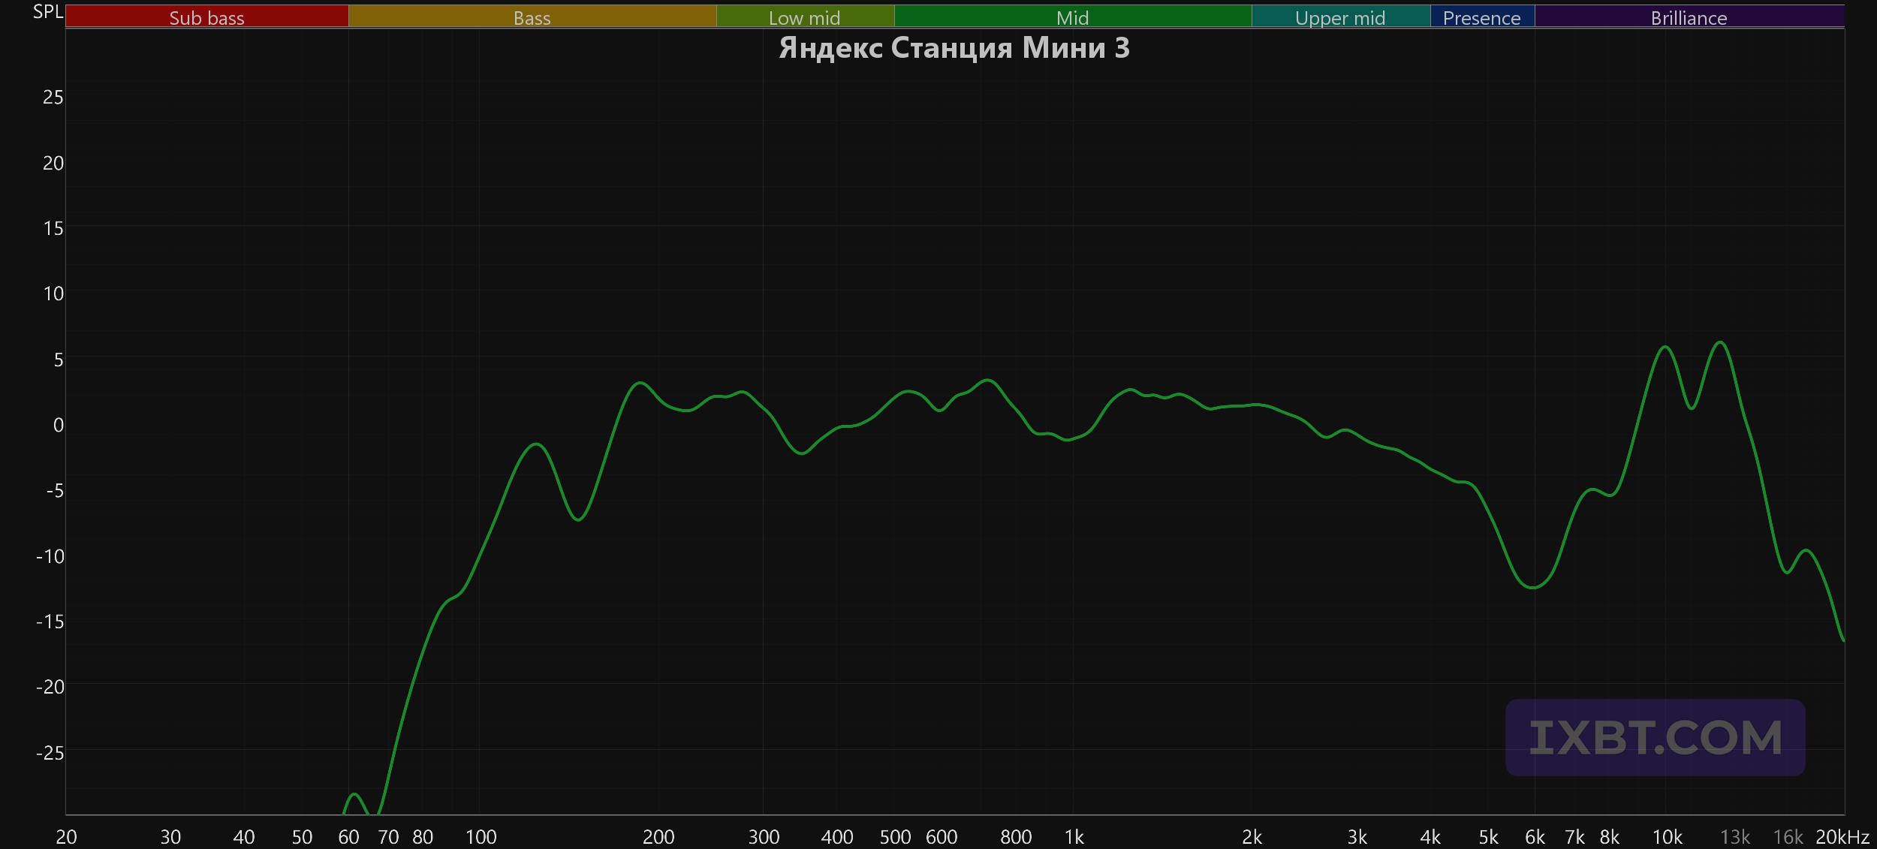Click the Upper mid band header
This screenshot has height=849, width=1877.
pos(1341,17)
